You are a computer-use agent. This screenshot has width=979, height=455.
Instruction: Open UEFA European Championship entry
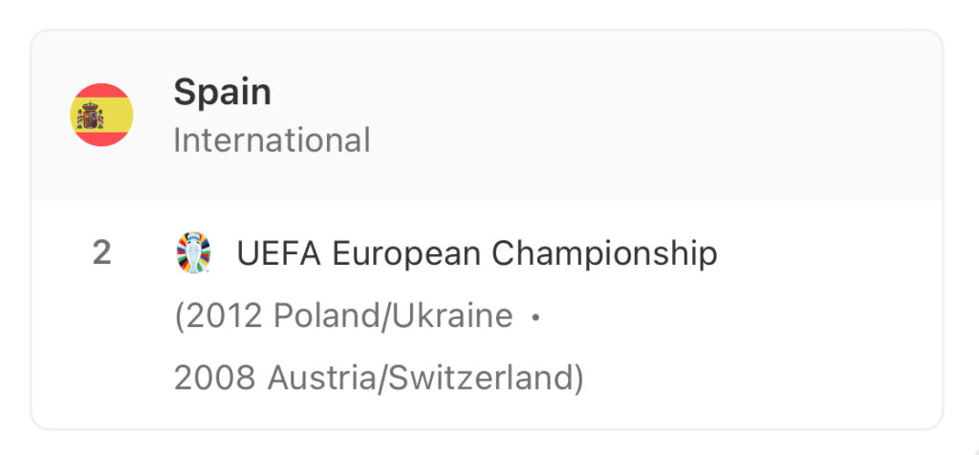(477, 254)
